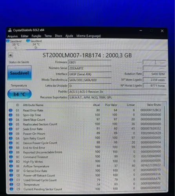
Task: Click the status icon for Reallocated Sectors Count
Action: tap(11, 124)
